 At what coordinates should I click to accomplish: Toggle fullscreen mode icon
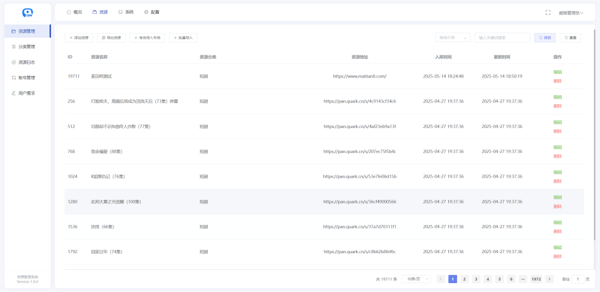pos(548,13)
